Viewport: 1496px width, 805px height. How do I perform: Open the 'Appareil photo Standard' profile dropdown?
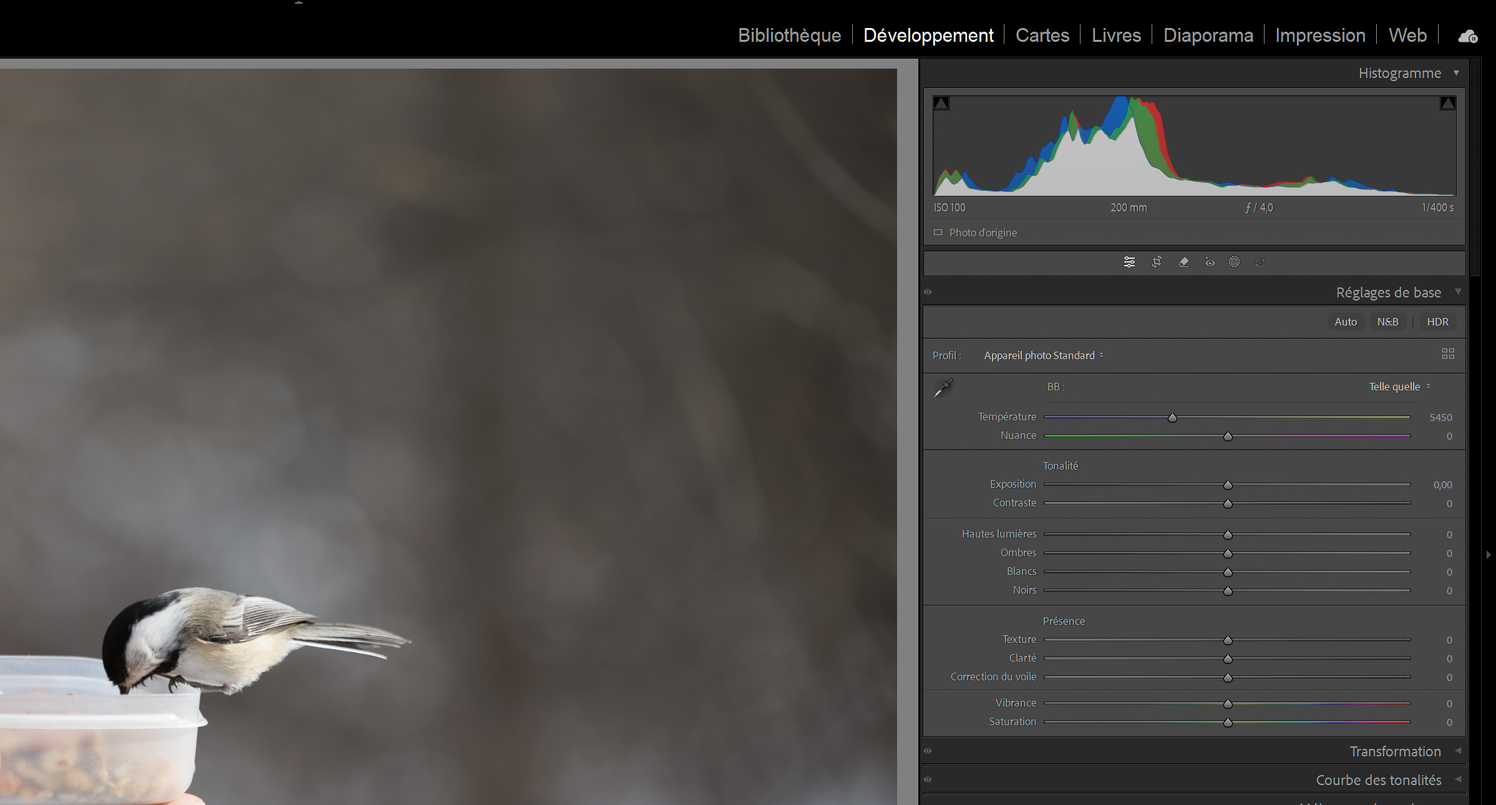[x=1042, y=355]
